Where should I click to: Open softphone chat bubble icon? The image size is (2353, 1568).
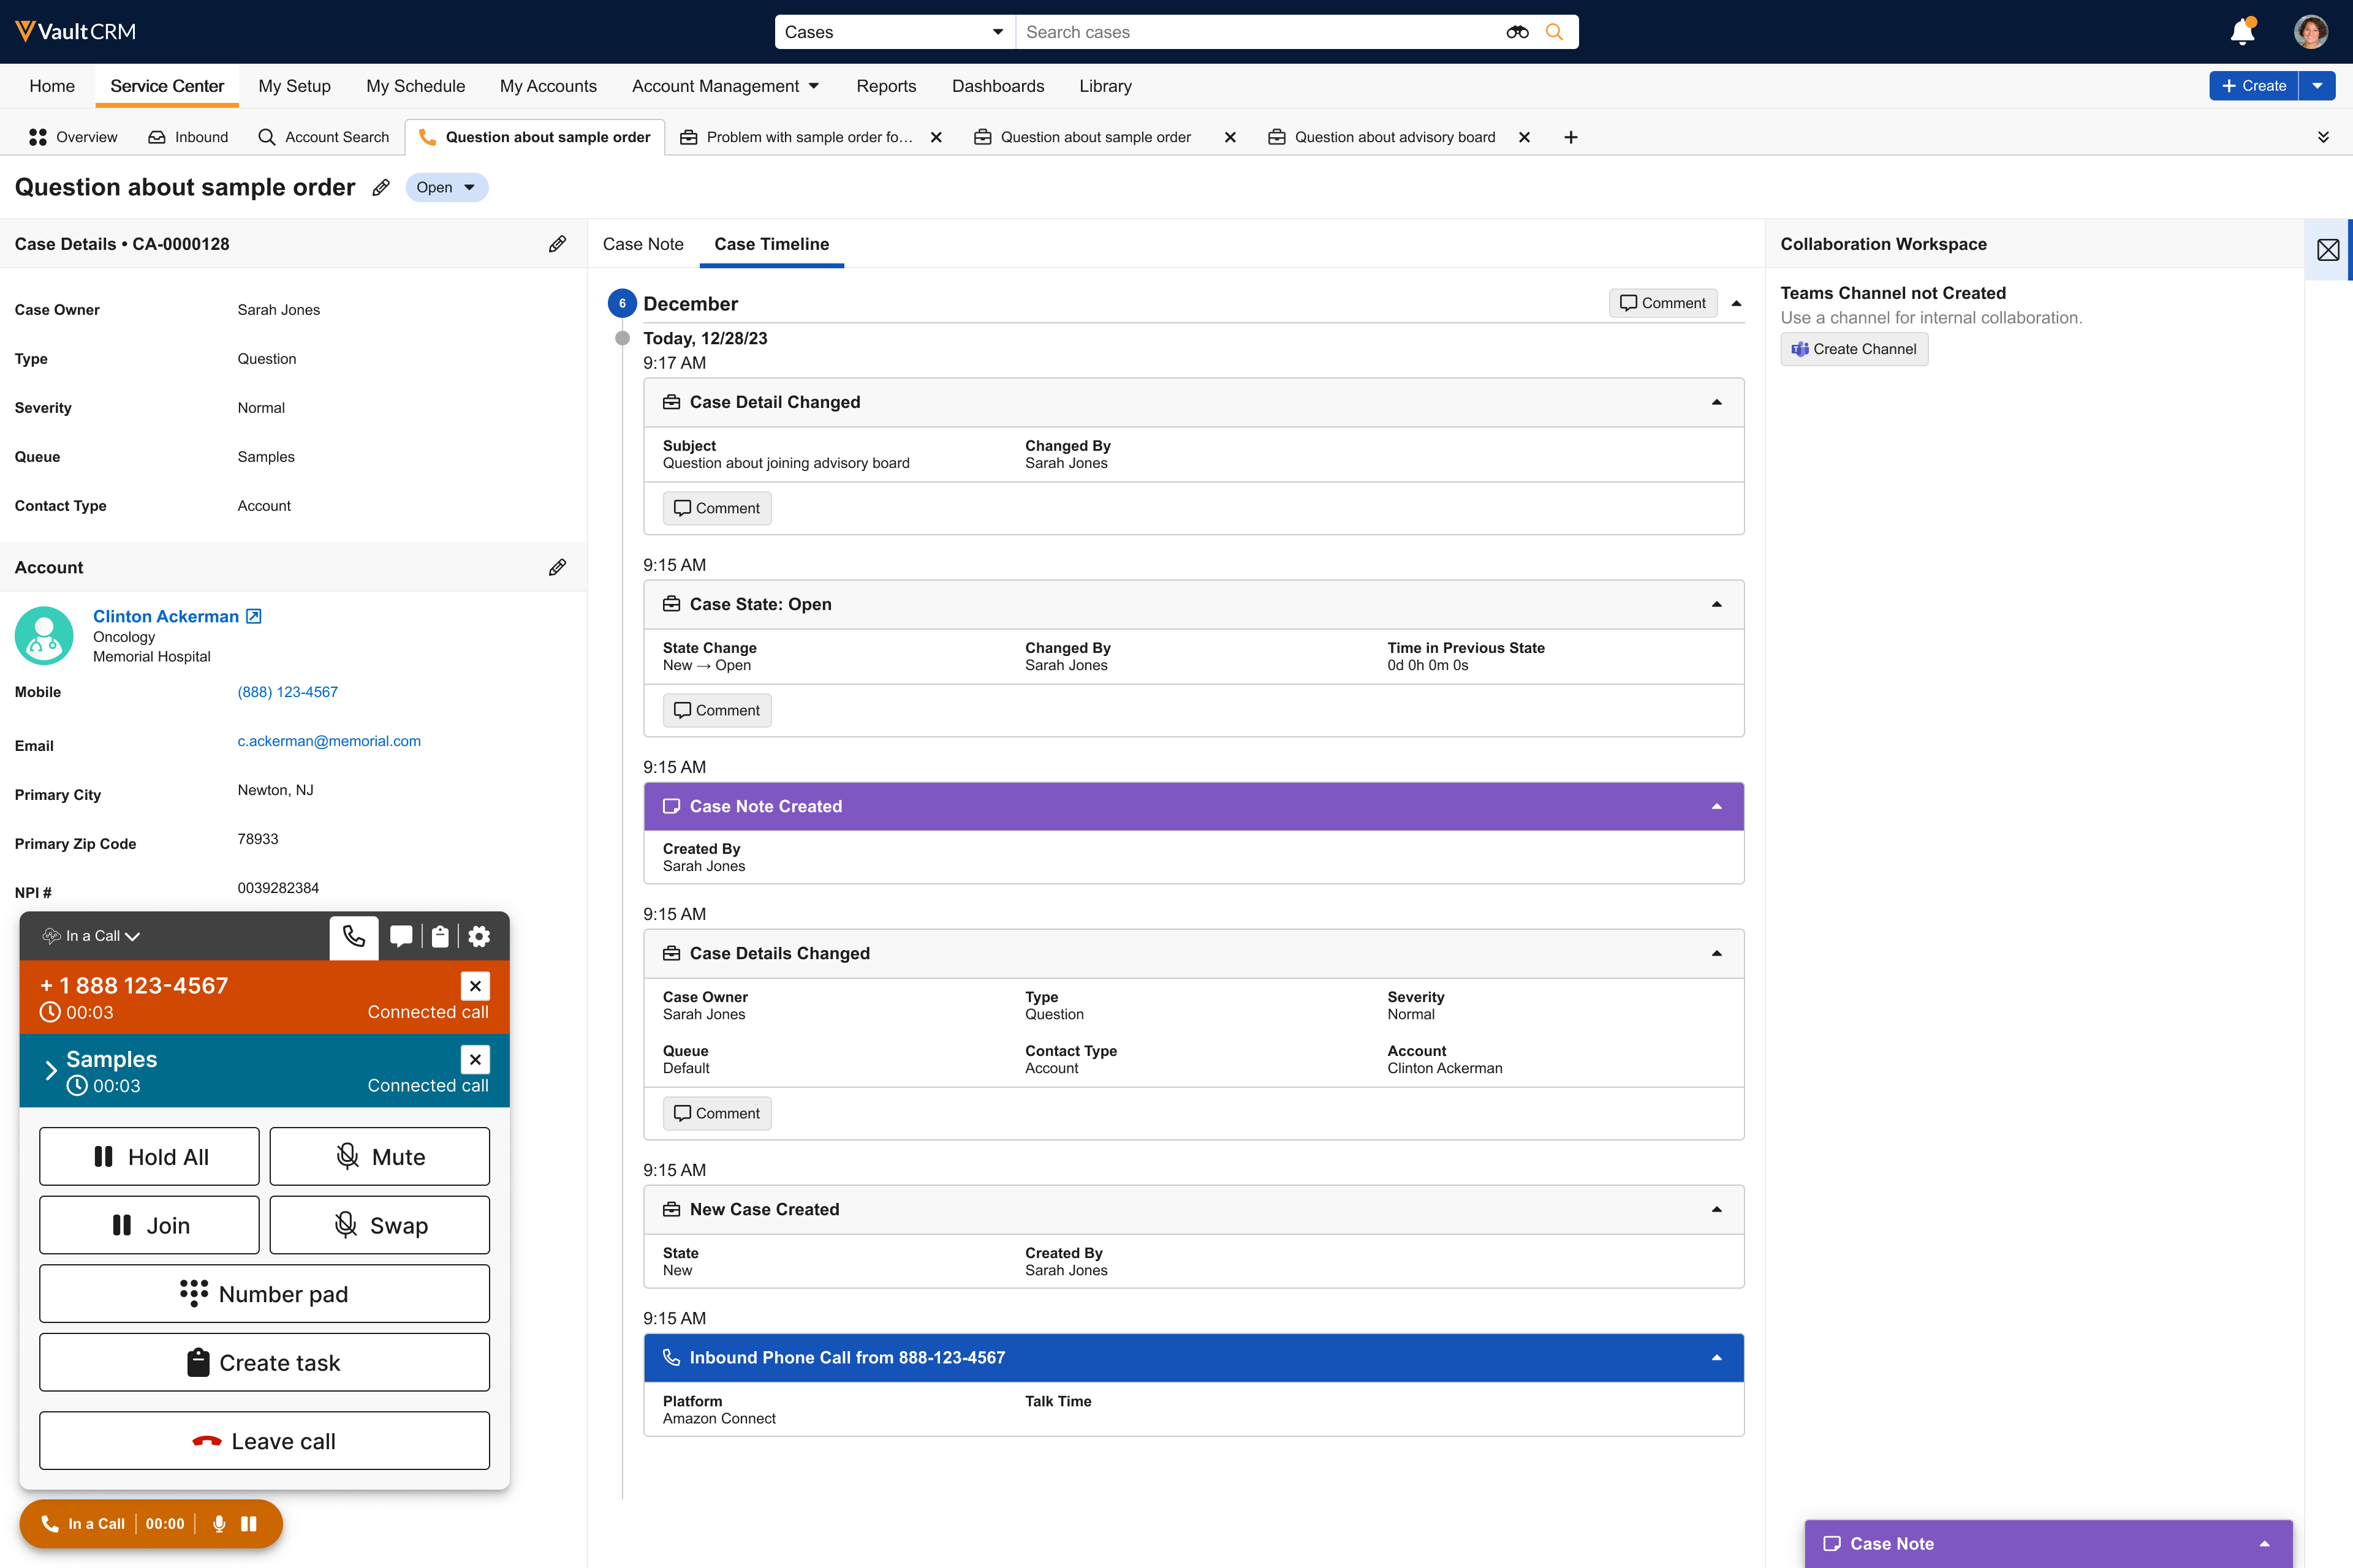[401, 936]
